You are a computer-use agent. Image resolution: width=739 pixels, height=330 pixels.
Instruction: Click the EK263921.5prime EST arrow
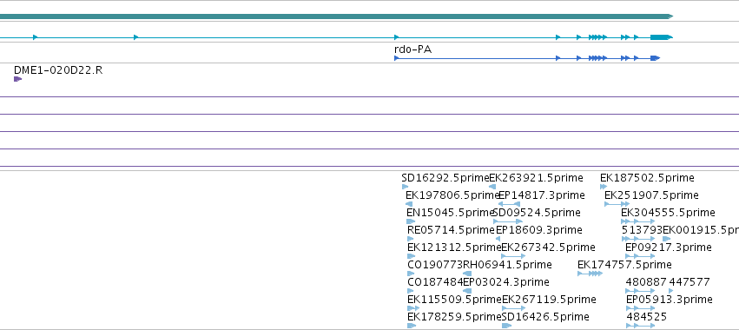click(x=492, y=187)
